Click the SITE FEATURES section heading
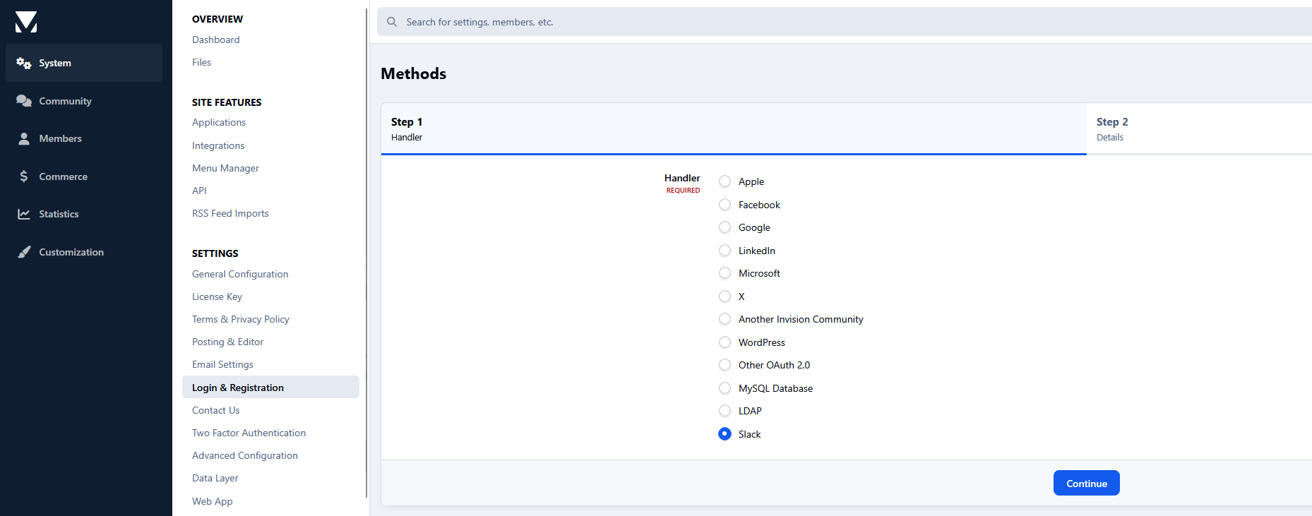The image size is (1312, 516). point(227,102)
